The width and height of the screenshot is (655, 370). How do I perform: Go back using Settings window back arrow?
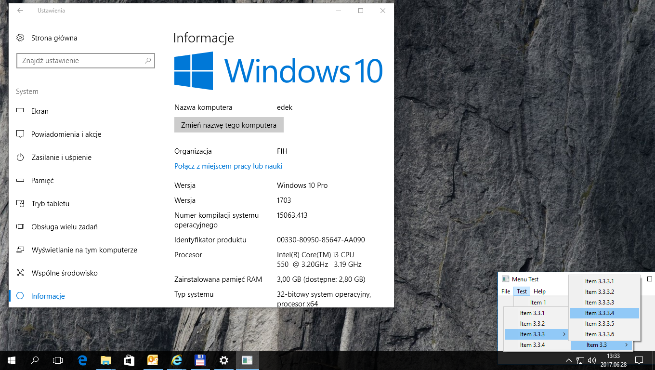point(20,11)
